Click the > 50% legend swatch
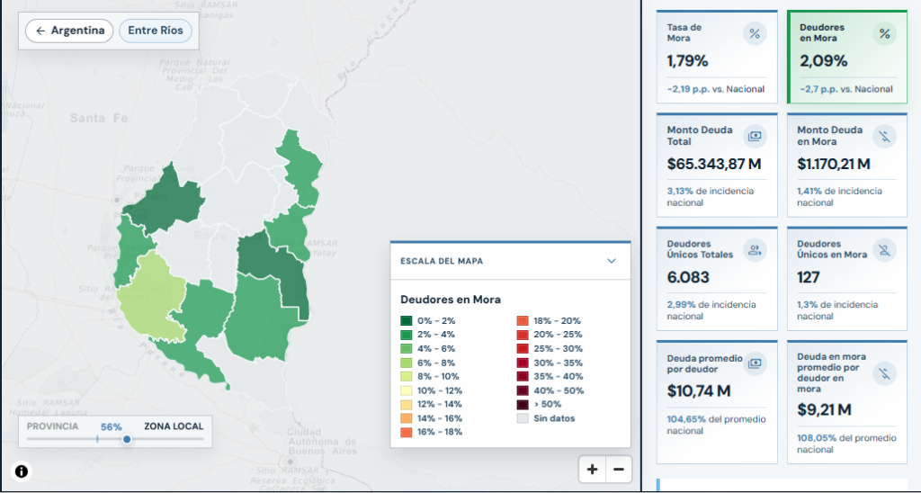The height and width of the screenshot is (493, 921). [523, 404]
